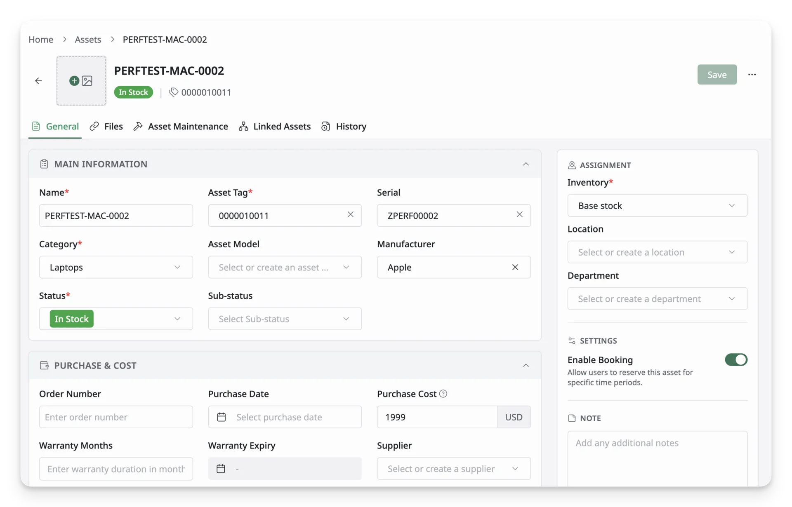
Task: Open the Status dropdown showing In Stock
Action: (116, 319)
